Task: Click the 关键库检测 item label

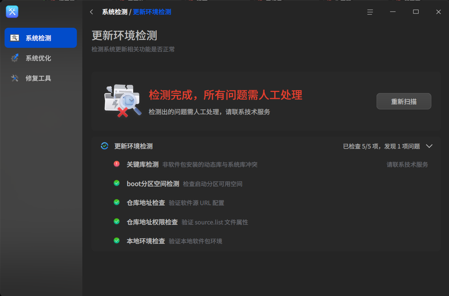Action: click(143, 165)
